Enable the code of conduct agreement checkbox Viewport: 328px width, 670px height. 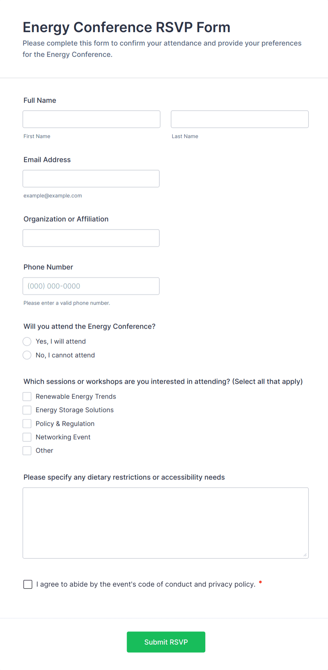(x=28, y=584)
